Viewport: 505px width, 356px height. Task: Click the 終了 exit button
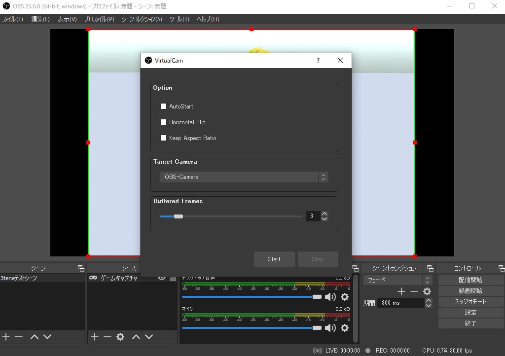tap(470, 323)
